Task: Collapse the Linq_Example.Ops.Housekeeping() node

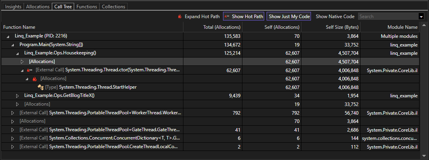Action: pos(17,53)
